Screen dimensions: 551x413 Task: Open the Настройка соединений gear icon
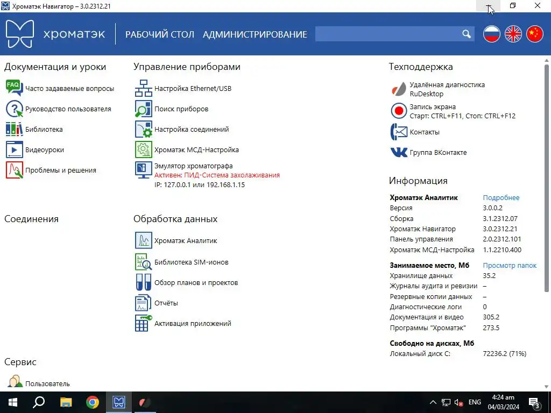(143, 129)
